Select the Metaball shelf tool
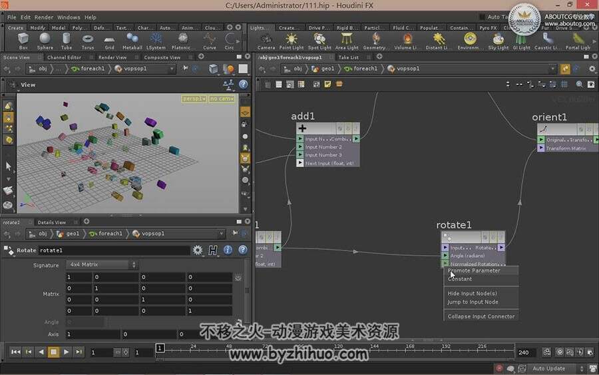Viewport: 599px width, 375px height. (132, 41)
